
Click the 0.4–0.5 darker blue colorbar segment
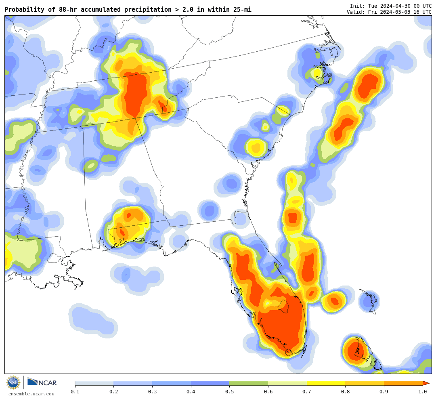(210, 383)
